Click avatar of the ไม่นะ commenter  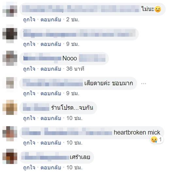(x=10, y=10)
